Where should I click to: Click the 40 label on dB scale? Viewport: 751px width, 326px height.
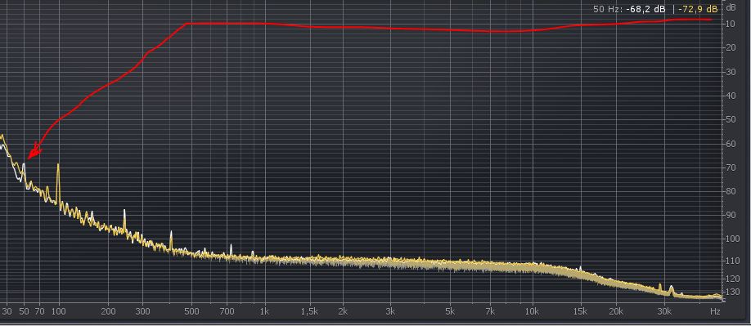pyautogui.click(x=731, y=96)
